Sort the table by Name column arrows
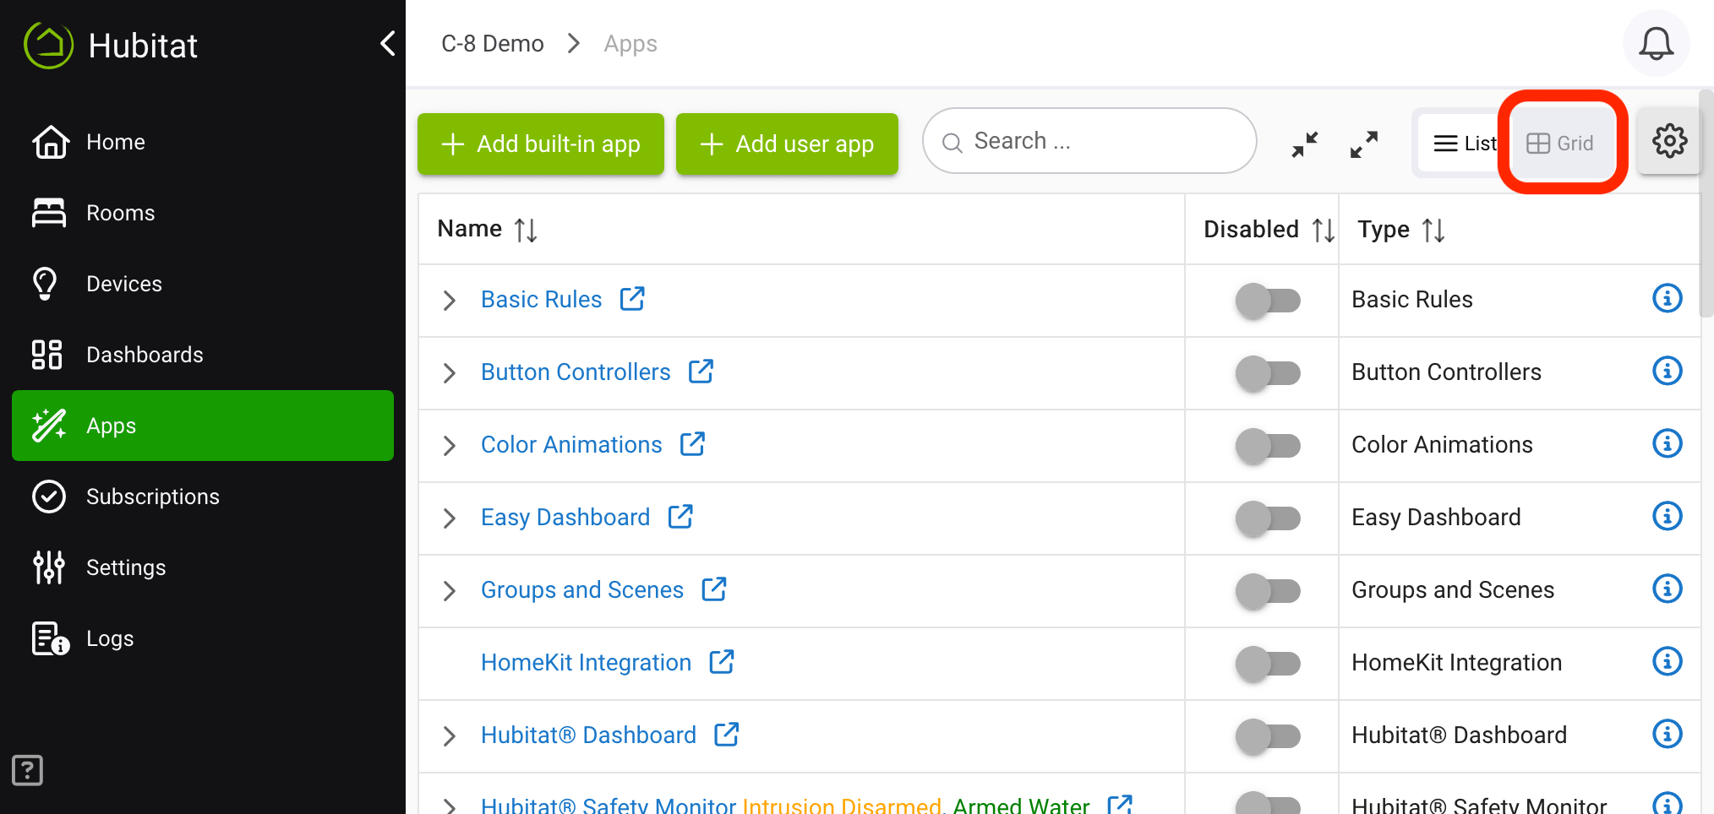The height and width of the screenshot is (814, 1714). point(526,230)
